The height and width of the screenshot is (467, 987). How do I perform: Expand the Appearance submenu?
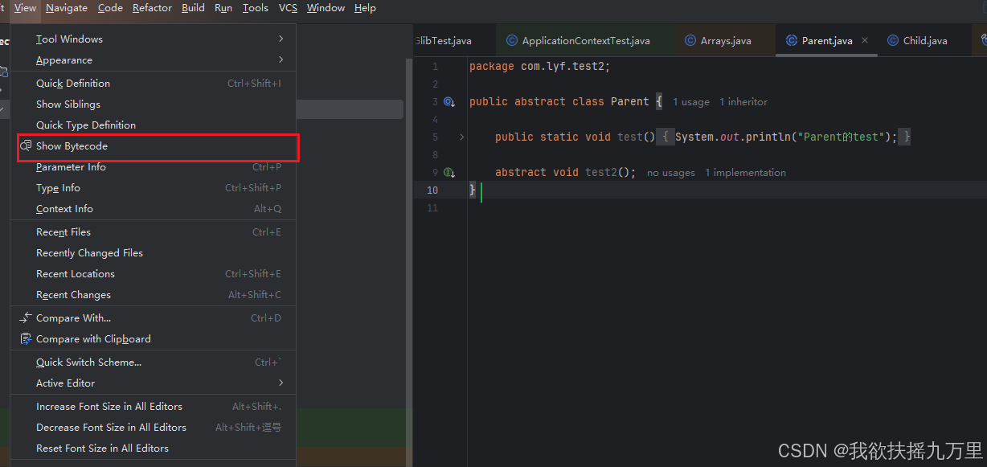(153, 59)
